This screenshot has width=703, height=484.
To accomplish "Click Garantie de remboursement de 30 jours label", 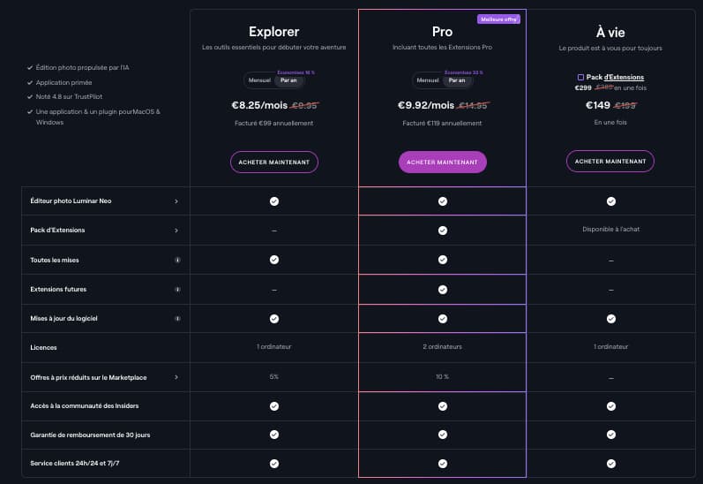I will [90, 435].
